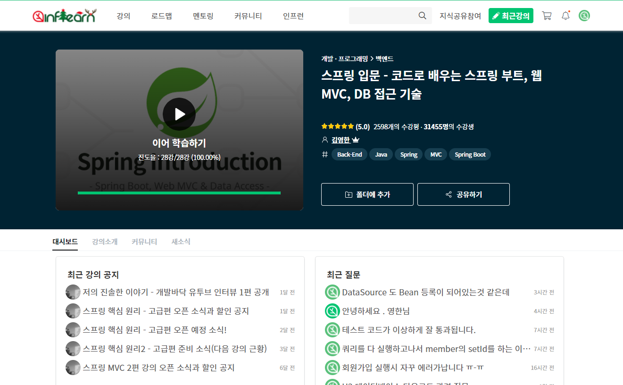Switch to the 강의소개 tab
Viewport: 623px width, 385px height.
pyautogui.click(x=105, y=242)
